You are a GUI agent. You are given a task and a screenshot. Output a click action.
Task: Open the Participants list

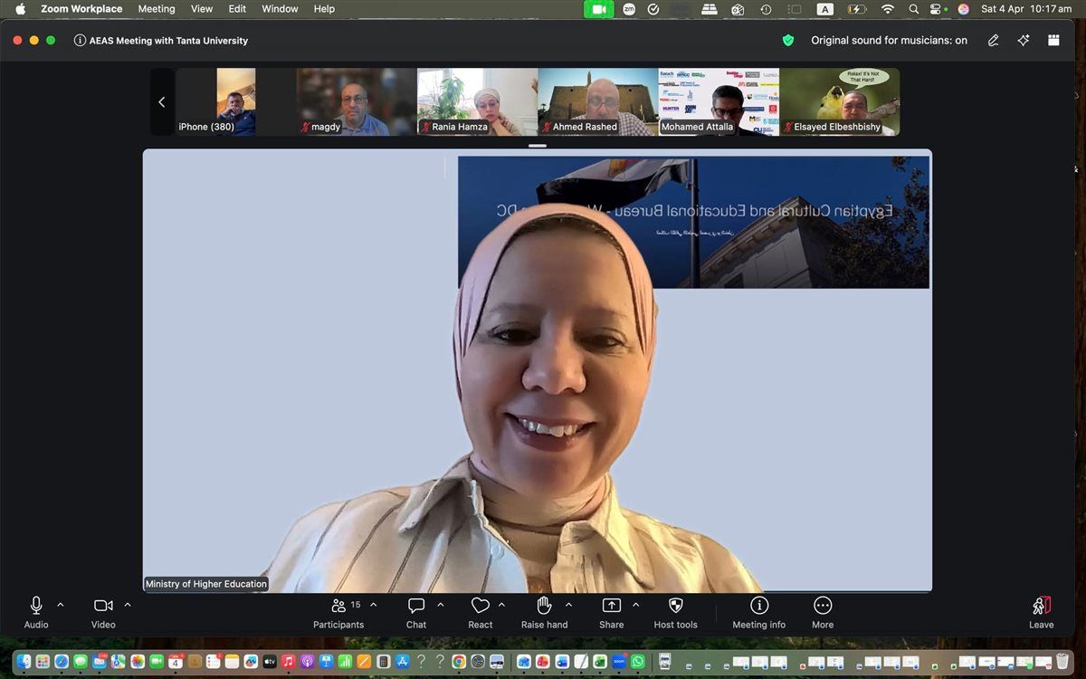339,606
